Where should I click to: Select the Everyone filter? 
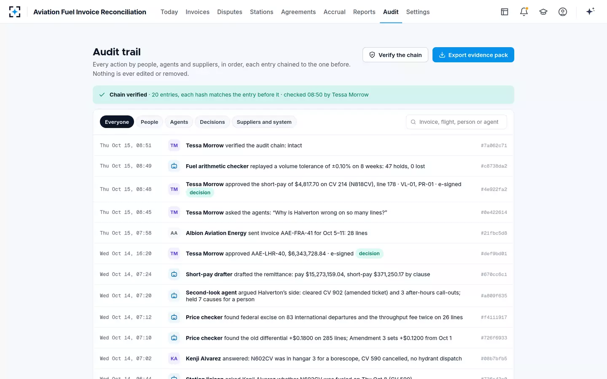click(x=117, y=122)
